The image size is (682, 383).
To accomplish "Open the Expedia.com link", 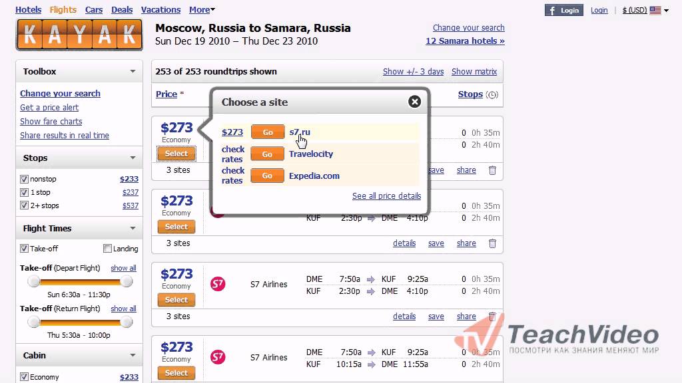I will (x=314, y=176).
